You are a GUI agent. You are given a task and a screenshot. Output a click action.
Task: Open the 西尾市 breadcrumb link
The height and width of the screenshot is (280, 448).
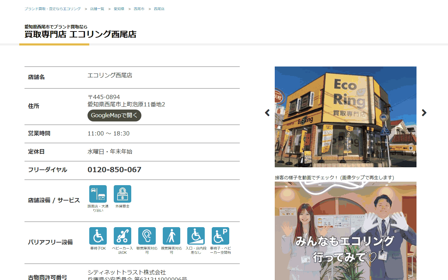(139, 9)
